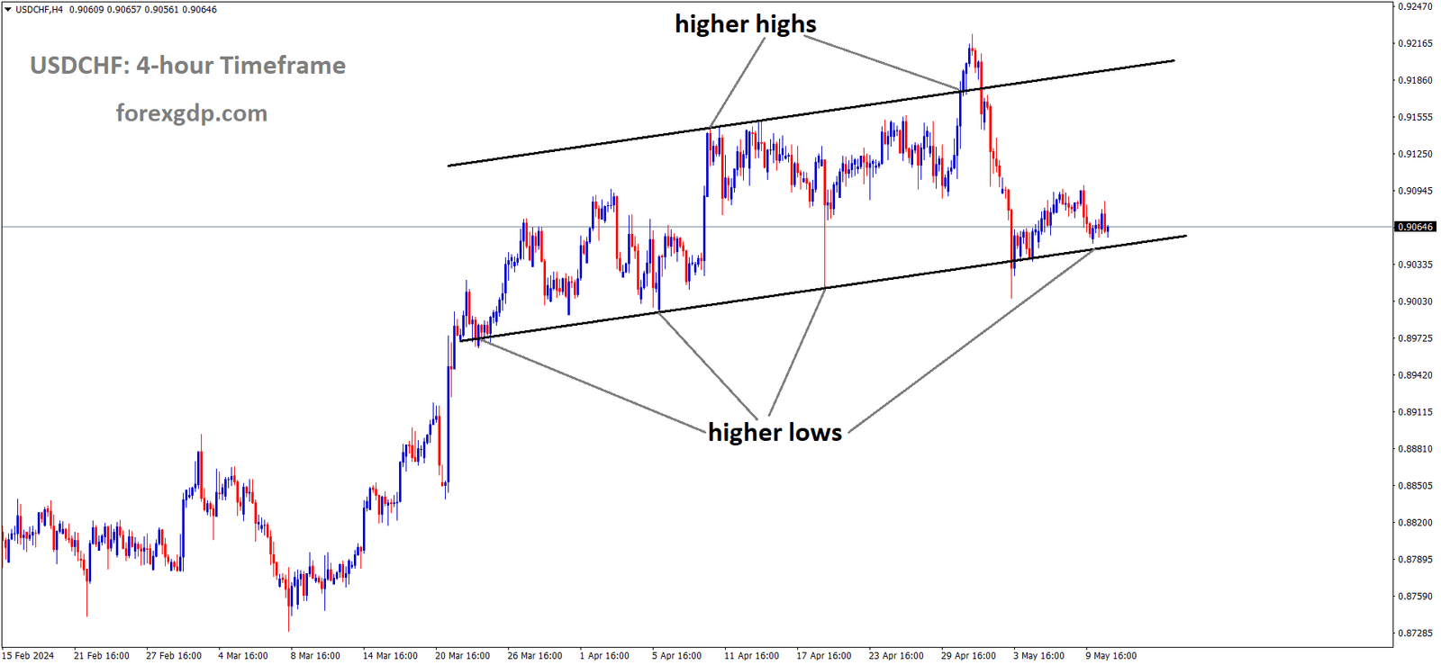The image size is (1441, 665).
Task: Click time axis label 21 Feb 16:00
Action: (x=102, y=656)
